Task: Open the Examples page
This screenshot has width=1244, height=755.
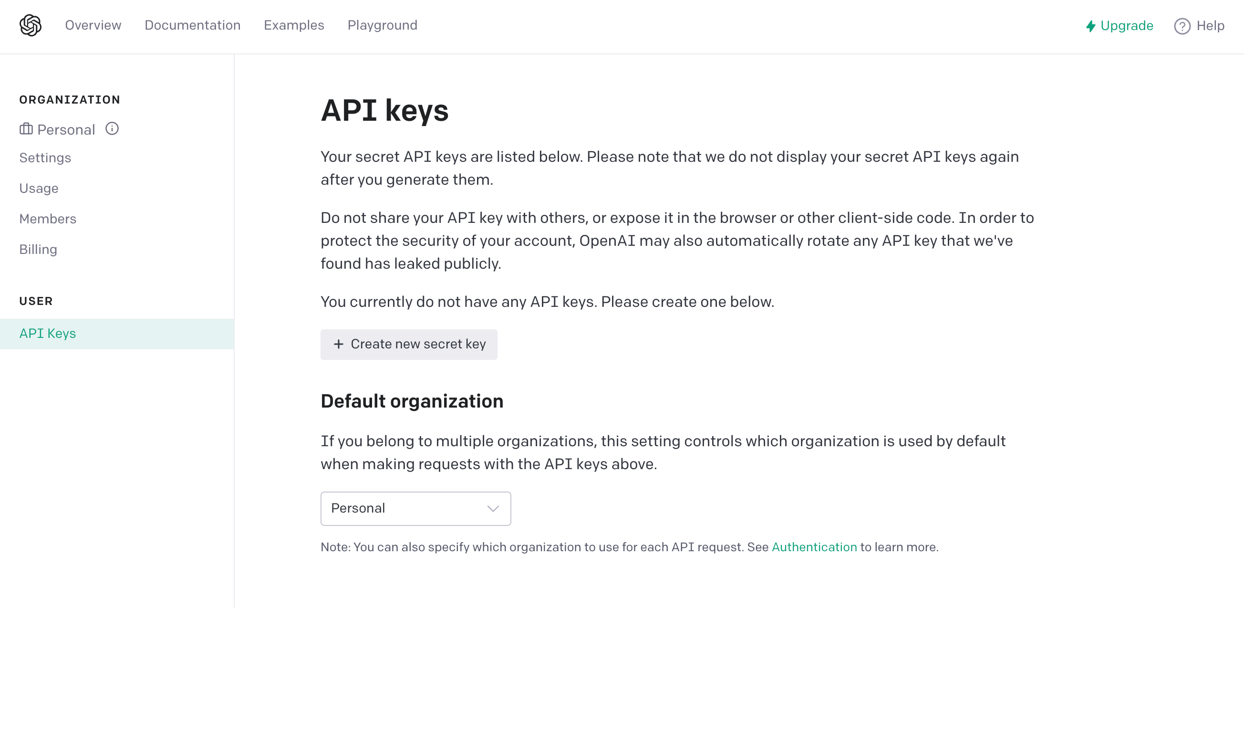Action: coord(294,25)
